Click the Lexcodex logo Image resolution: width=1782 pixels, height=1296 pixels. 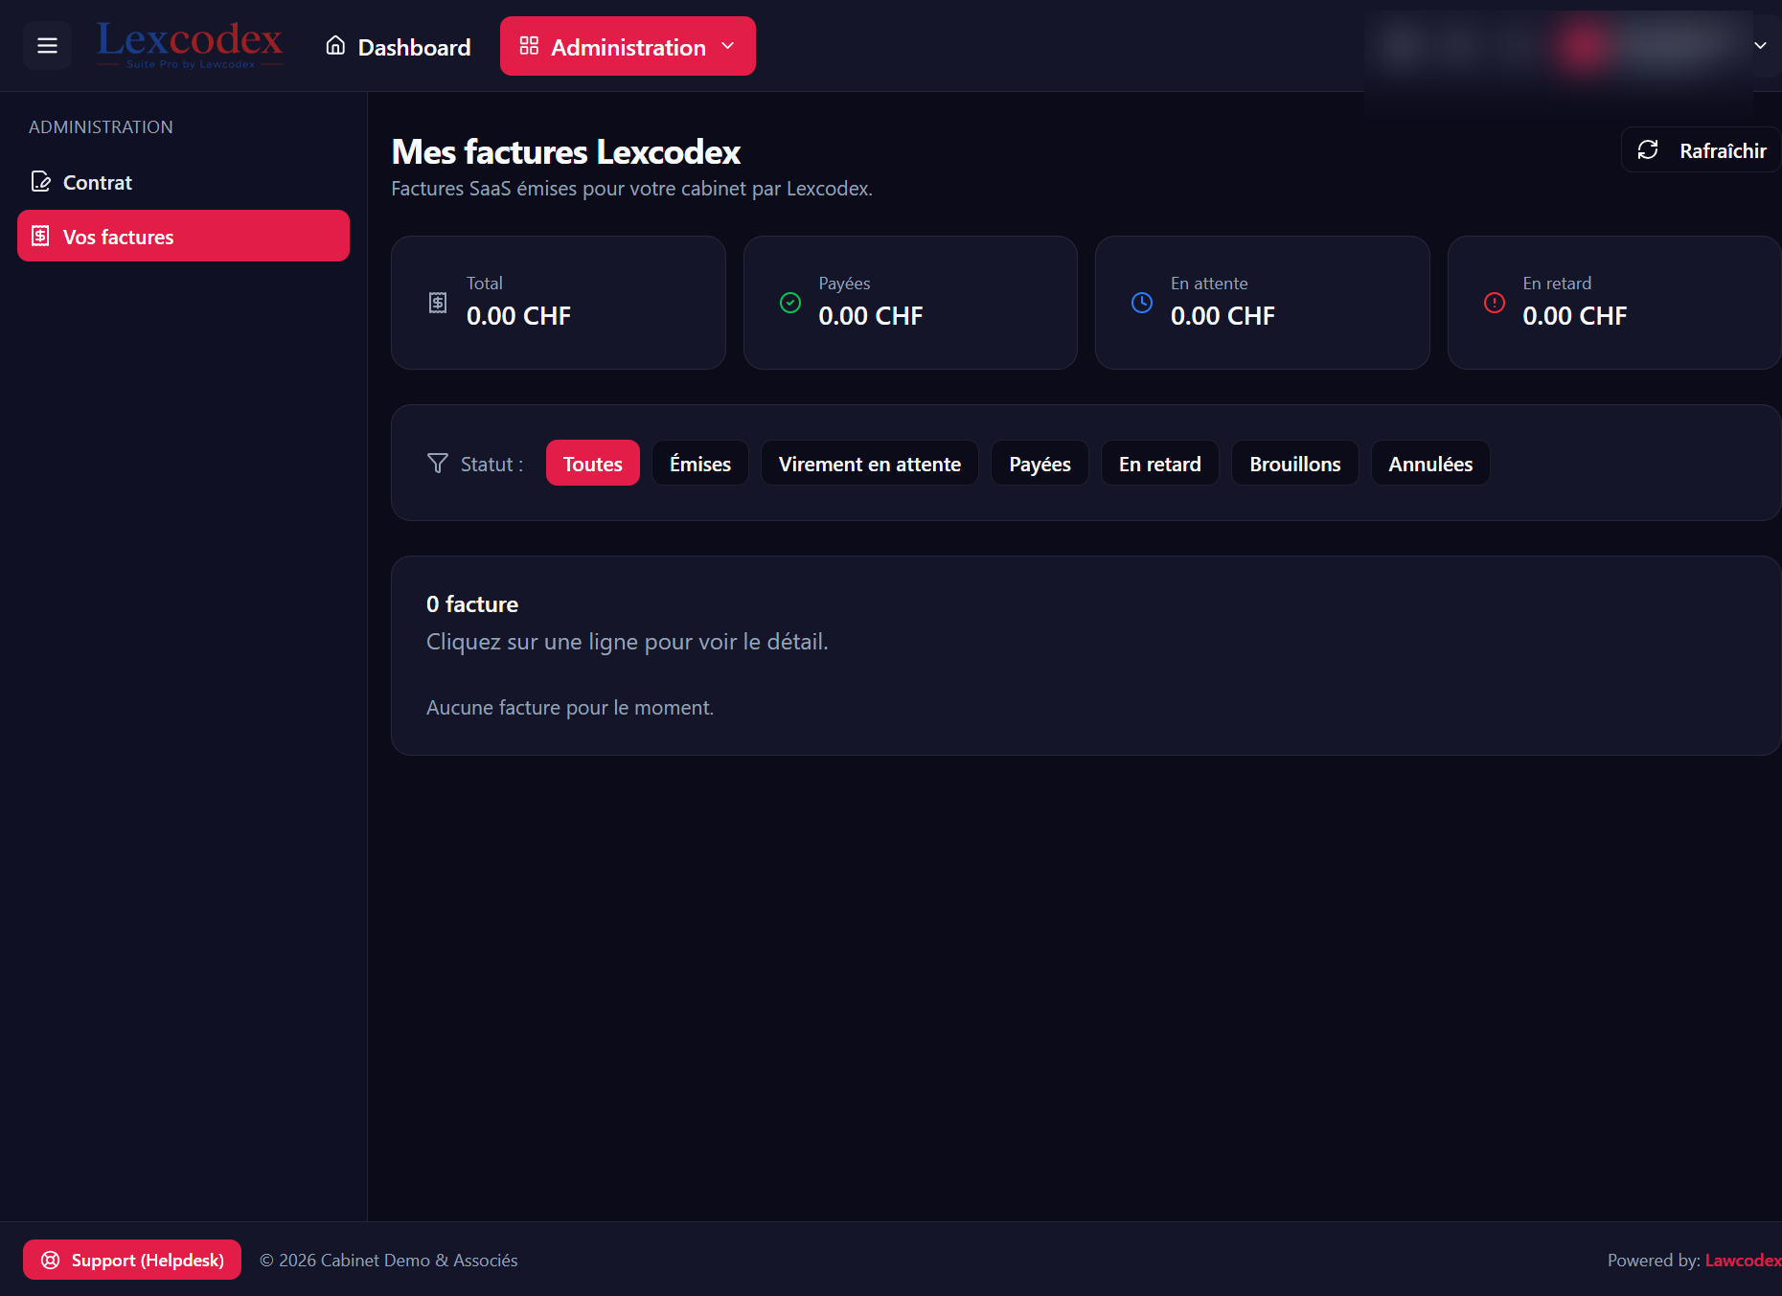190,45
